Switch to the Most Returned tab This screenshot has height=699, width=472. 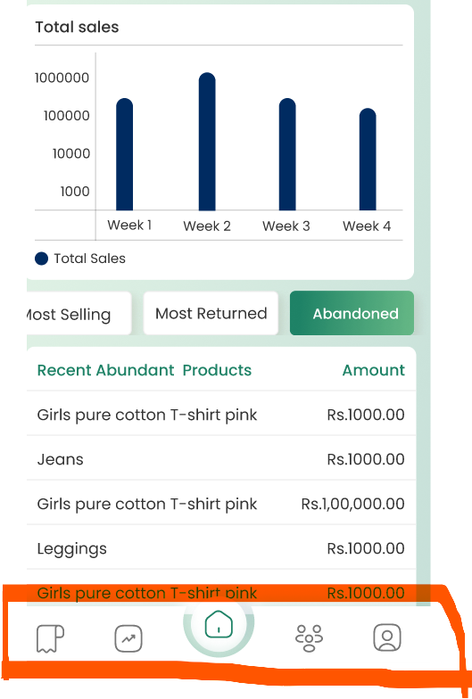coord(211,313)
